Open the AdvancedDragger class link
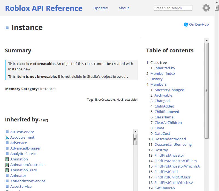Screen dimensions: 219x191 25,148
